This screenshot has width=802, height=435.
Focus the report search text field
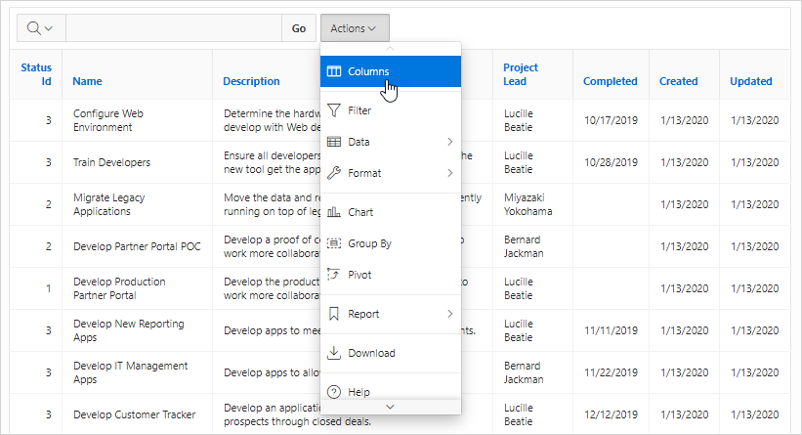[173, 28]
